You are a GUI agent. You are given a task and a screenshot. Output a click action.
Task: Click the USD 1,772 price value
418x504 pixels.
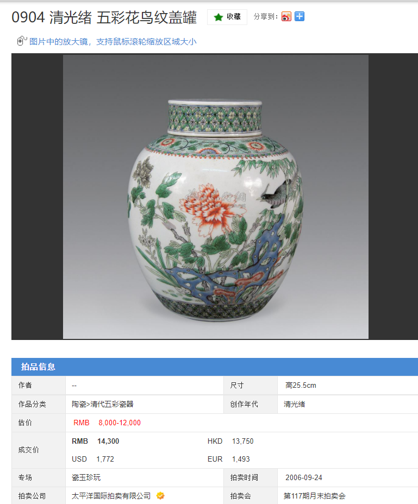(92, 459)
